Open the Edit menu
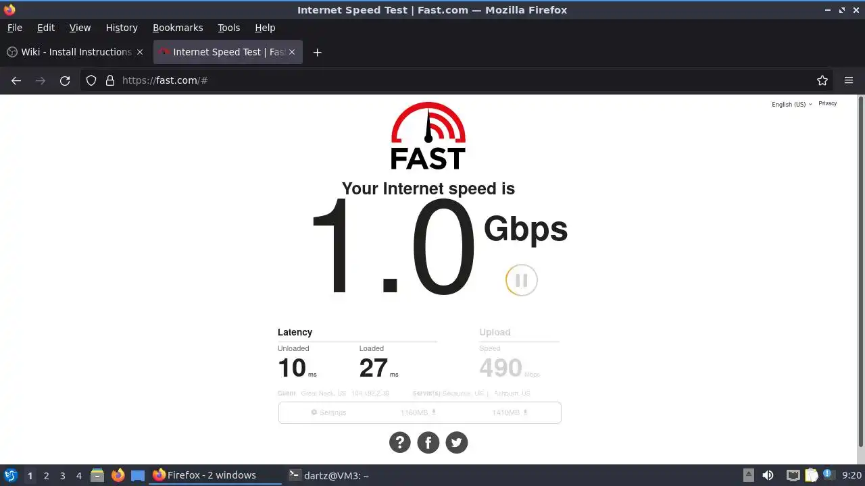This screenshot has height=486, width=865. click(x=46, y=28)
